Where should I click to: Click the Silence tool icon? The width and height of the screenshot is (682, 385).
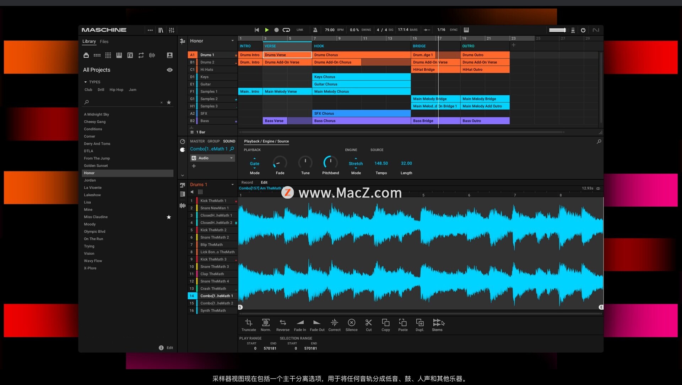(351, 322)
